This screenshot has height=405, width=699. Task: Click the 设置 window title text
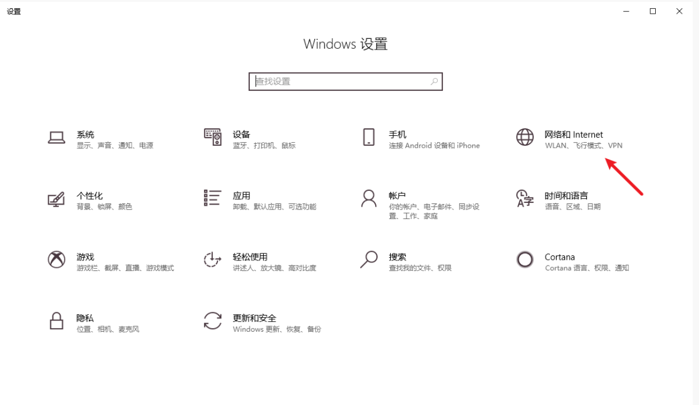14,12
